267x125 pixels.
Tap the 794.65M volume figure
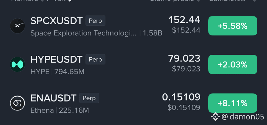point(69,72)
